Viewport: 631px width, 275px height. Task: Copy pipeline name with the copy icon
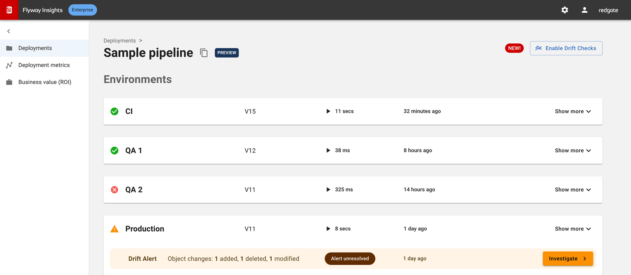pos(204,53)
